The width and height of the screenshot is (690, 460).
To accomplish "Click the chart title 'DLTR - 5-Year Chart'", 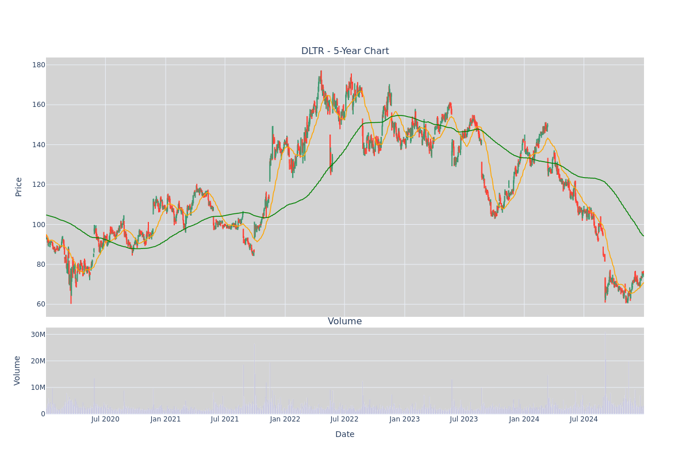I will [345, 51].
